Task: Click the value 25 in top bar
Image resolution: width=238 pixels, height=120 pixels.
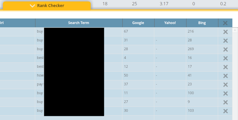Action: 134,4
